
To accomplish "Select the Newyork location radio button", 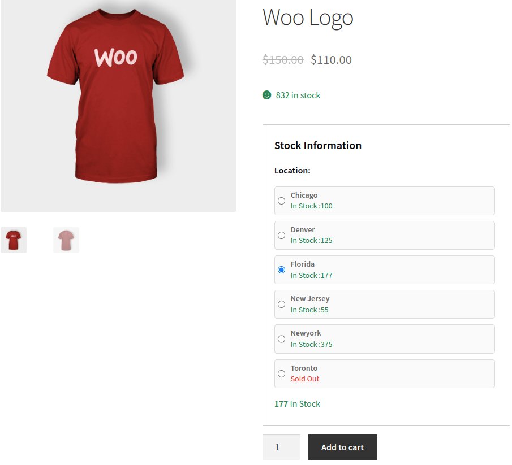I will [281, 339].
